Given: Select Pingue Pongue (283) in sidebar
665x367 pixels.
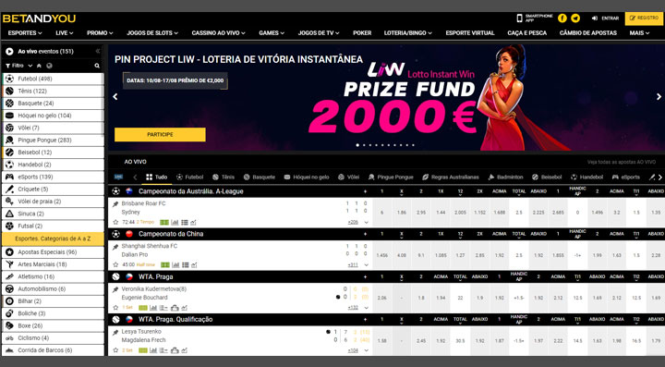Looking at the screenshot, I should 53,141.
